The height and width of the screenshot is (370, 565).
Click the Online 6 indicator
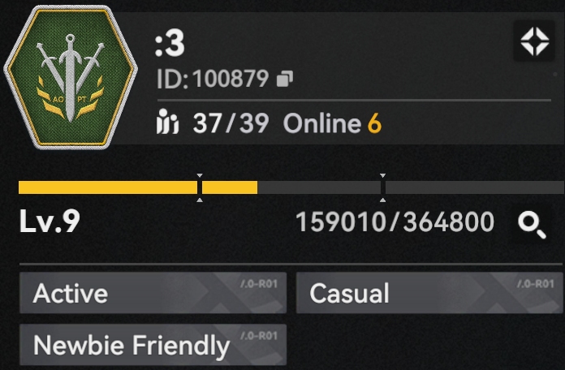click(x=332, y=123)
